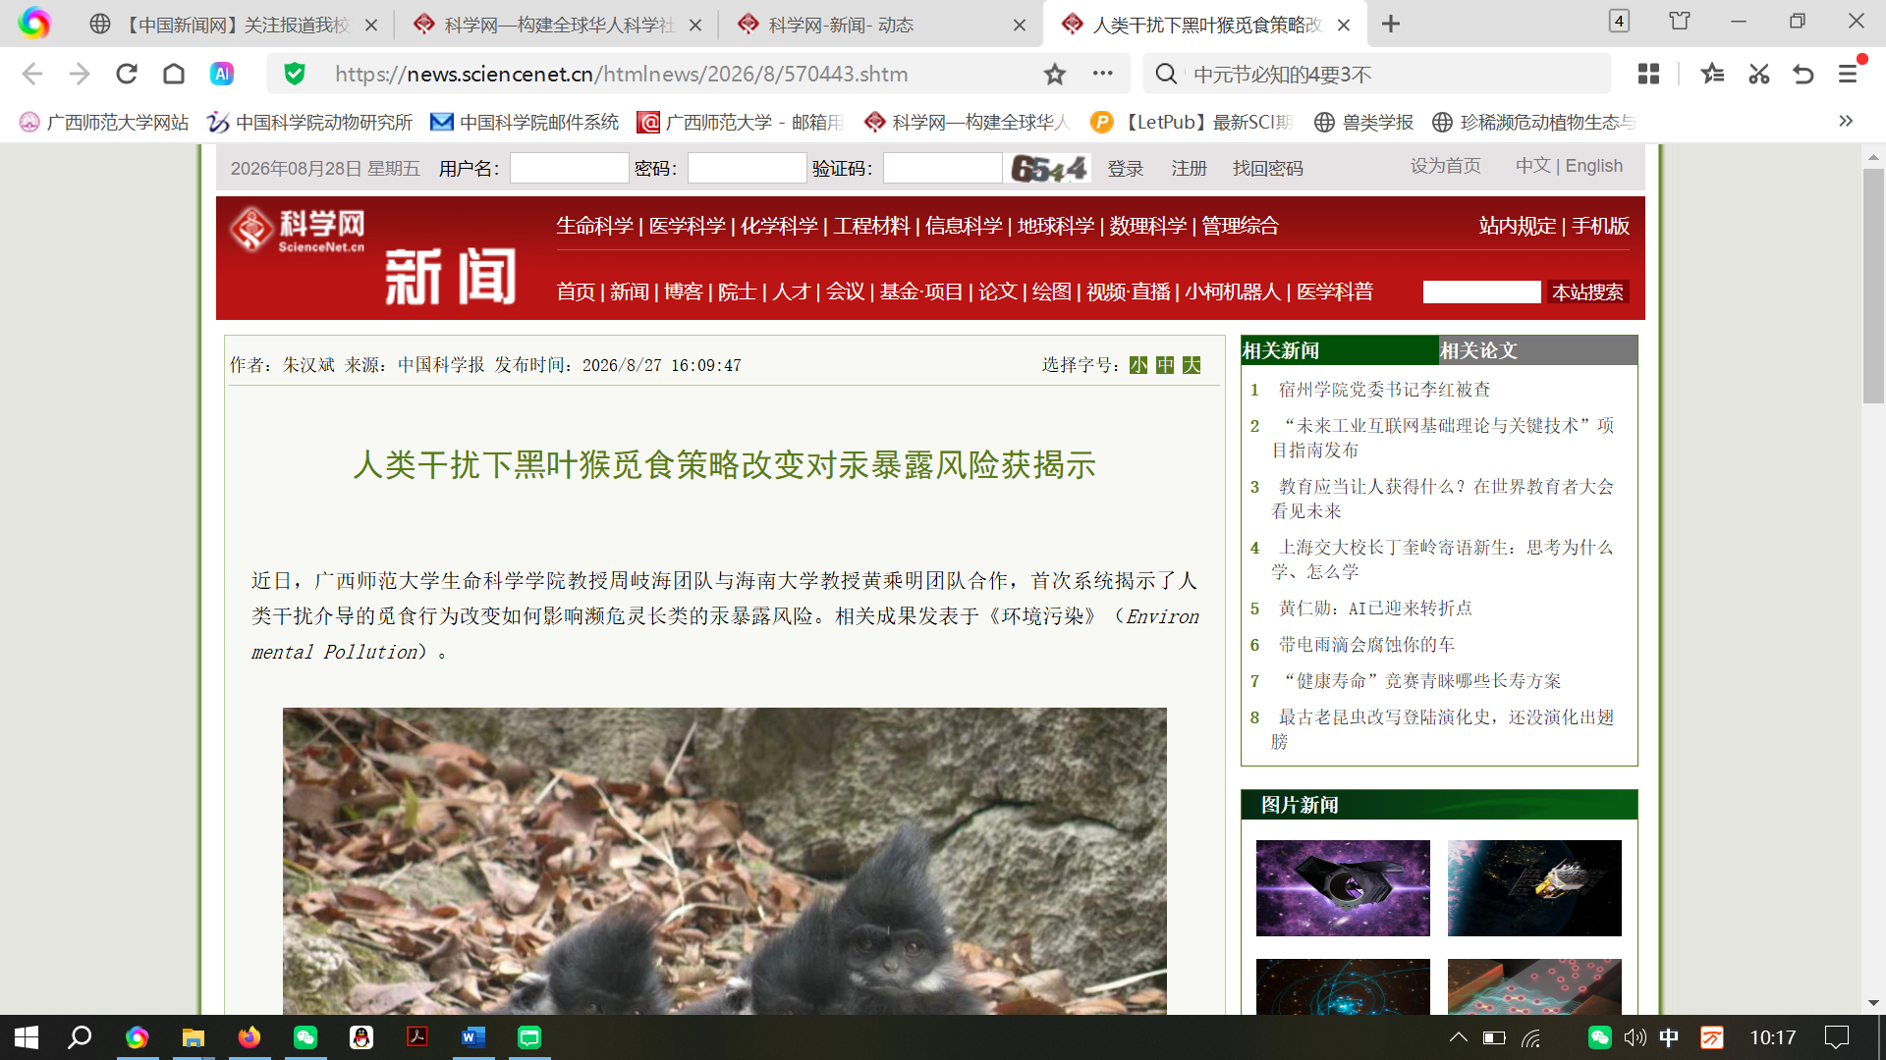1886x1060 pixels.
Task: Close the 人类干扰下黑叶猴 tab
Action: point(1345,25)
